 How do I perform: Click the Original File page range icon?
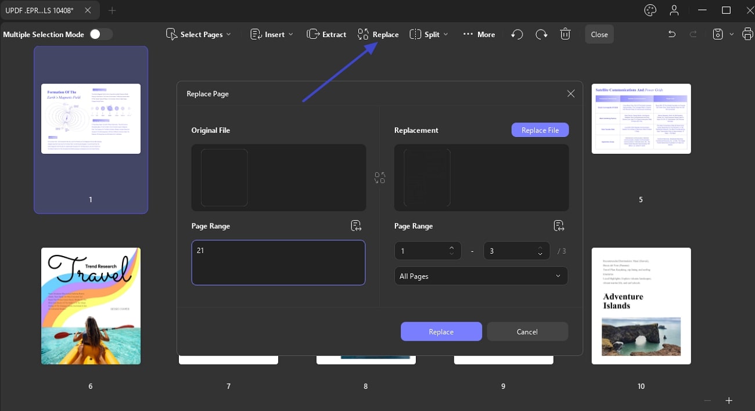pyautogui.click(x=356, y=226)
